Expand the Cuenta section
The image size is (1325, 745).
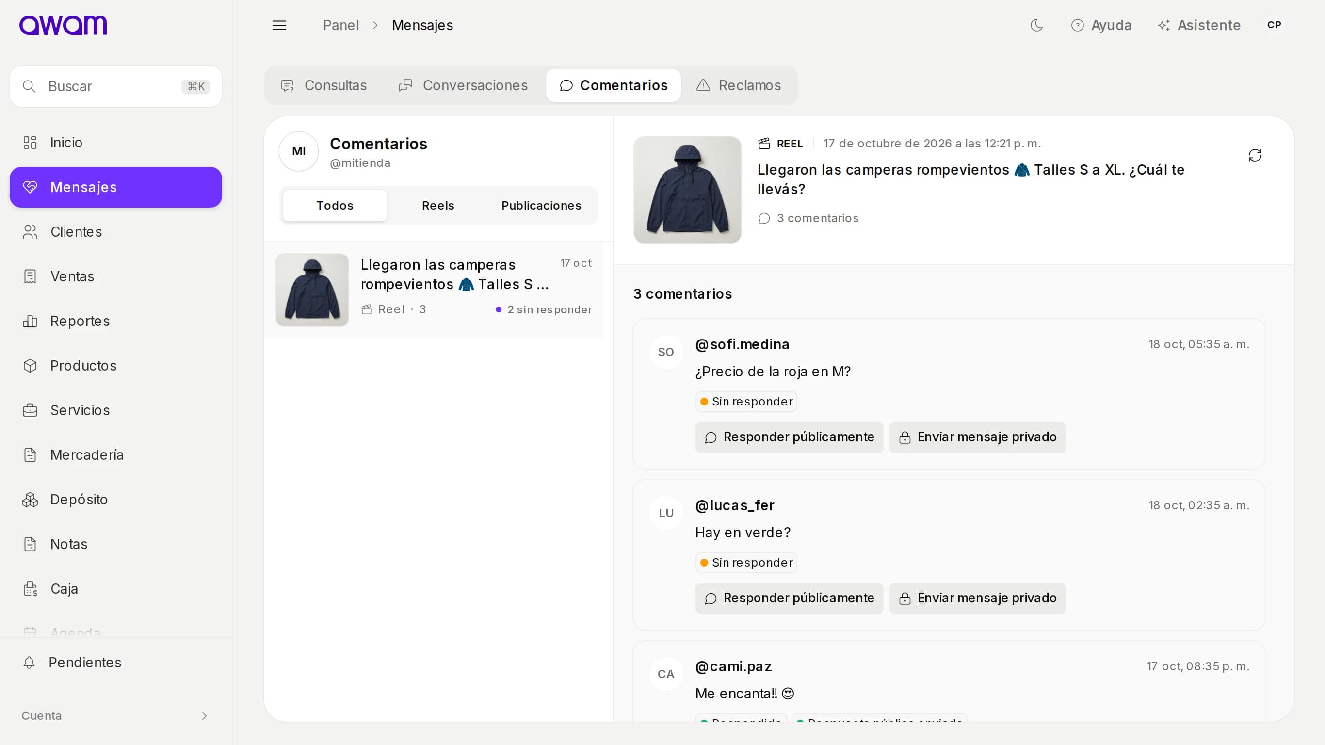coord(116,716)
